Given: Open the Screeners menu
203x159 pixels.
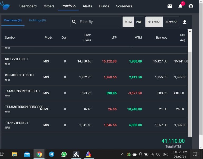Looking at the screenshot, I should [x=124, y=6].
